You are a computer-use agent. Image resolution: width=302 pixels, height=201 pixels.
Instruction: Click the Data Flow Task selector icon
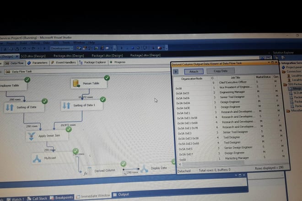tap(8, 72)
